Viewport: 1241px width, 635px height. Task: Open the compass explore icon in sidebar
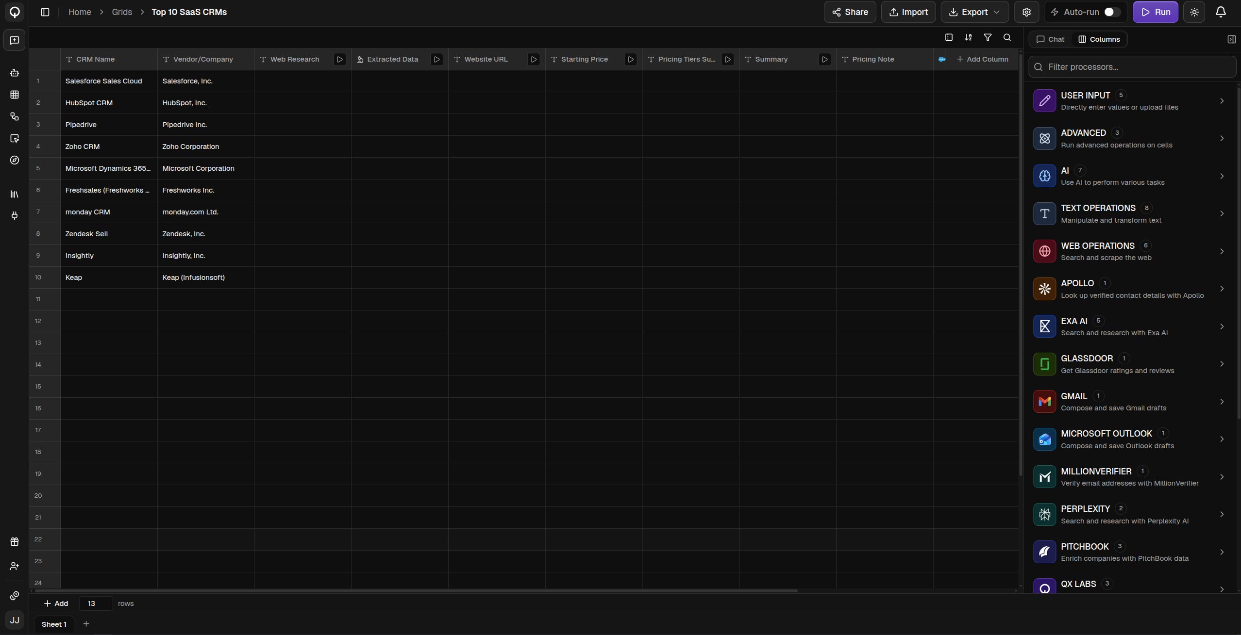[x=15, y=160]
